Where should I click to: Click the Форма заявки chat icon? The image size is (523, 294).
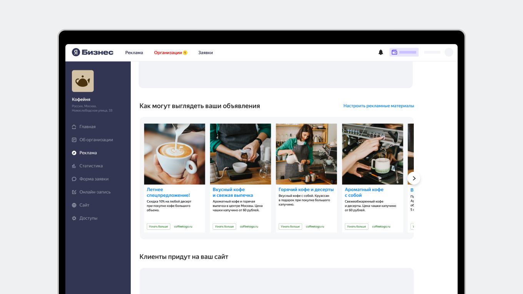click(74, 179)
